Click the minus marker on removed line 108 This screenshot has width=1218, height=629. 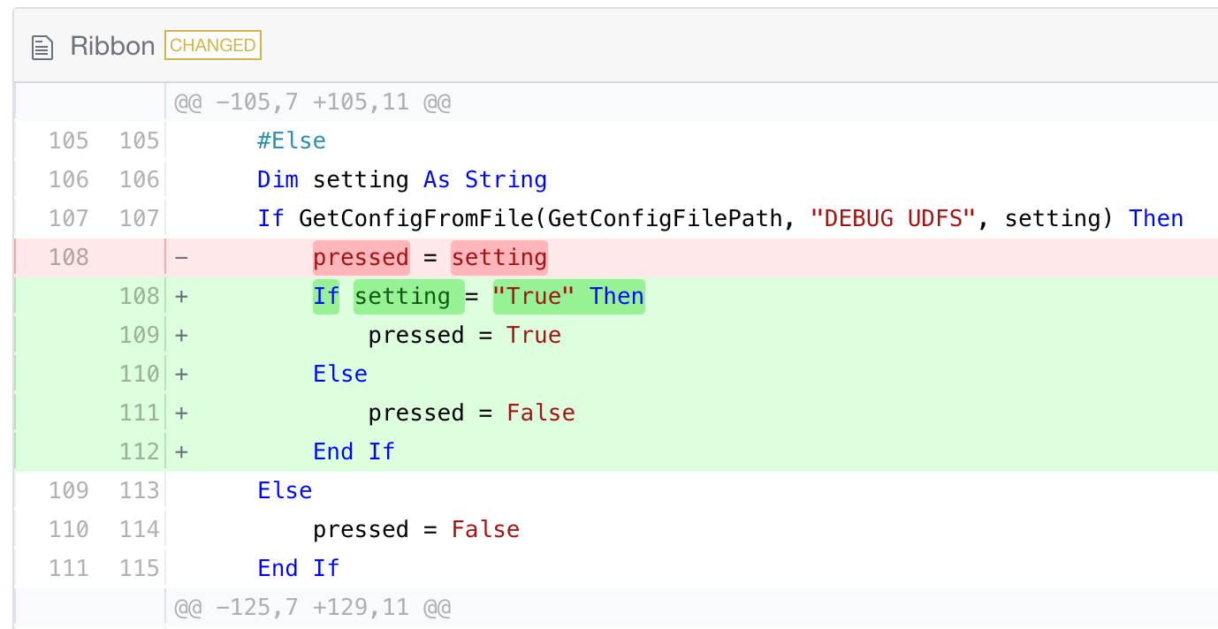pos(181,257)
